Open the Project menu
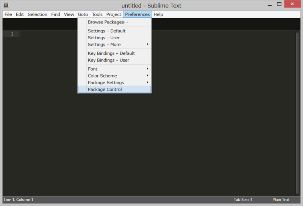The image size is (303, 206). (x=114, y=14)
